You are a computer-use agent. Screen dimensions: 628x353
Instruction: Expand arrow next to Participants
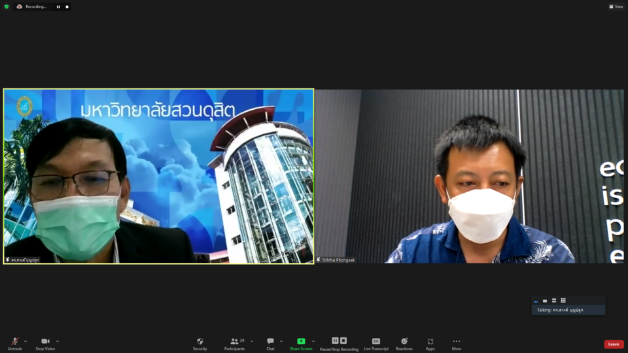pyautogui.click(x=252, y=341)
